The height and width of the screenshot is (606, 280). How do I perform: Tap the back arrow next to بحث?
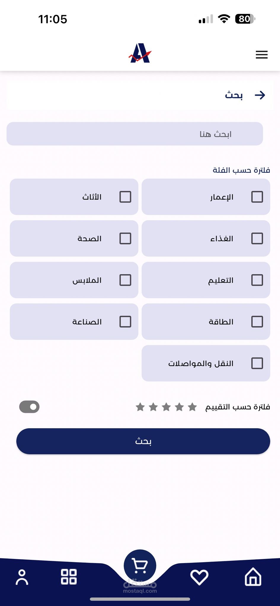260,95
